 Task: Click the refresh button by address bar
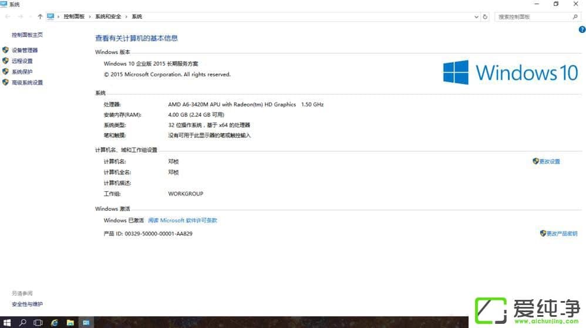coord(485,17)
